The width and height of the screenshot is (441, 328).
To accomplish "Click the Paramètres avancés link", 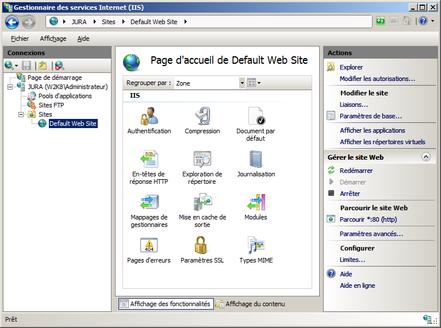I will [x=371, y=234].
